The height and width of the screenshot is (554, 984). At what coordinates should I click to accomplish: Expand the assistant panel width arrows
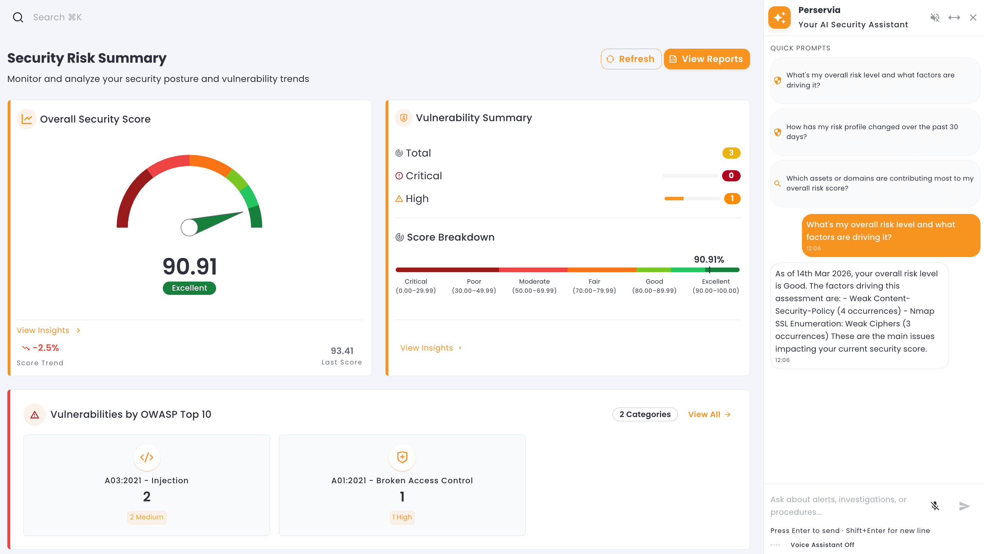coord(954,17)
